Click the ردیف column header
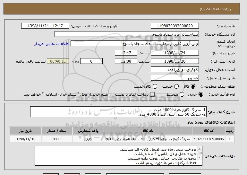 pyautogui.click(x=230, y=131)
